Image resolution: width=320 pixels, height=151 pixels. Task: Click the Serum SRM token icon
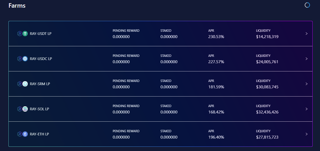pos(25,84)
